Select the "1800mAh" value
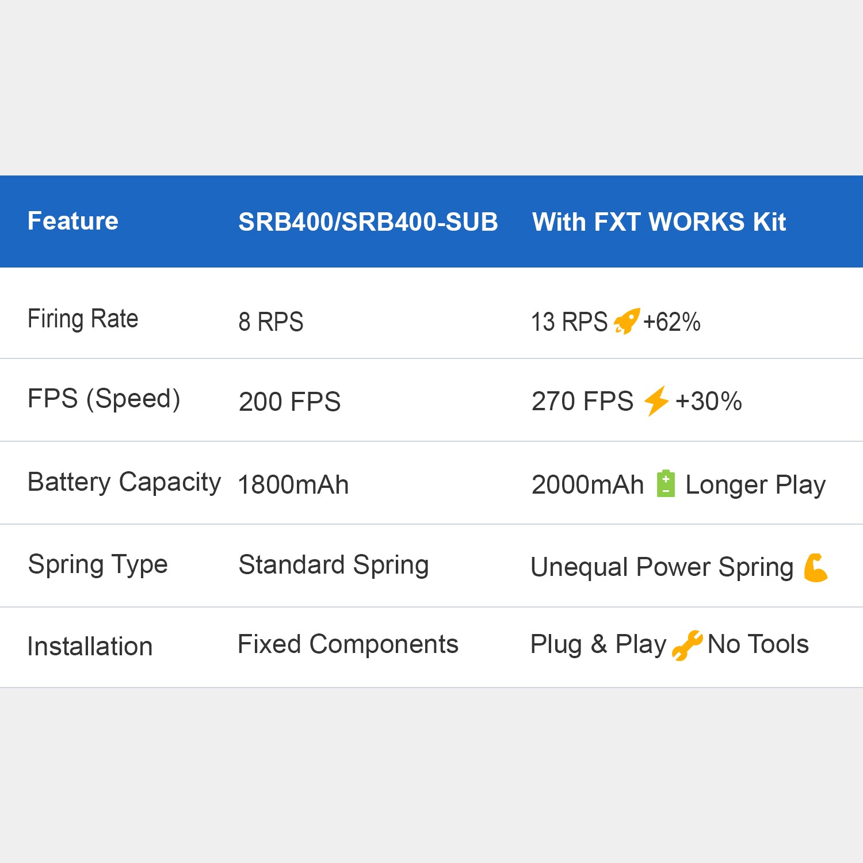The image size is (863, 863). (x=293, y=484)
